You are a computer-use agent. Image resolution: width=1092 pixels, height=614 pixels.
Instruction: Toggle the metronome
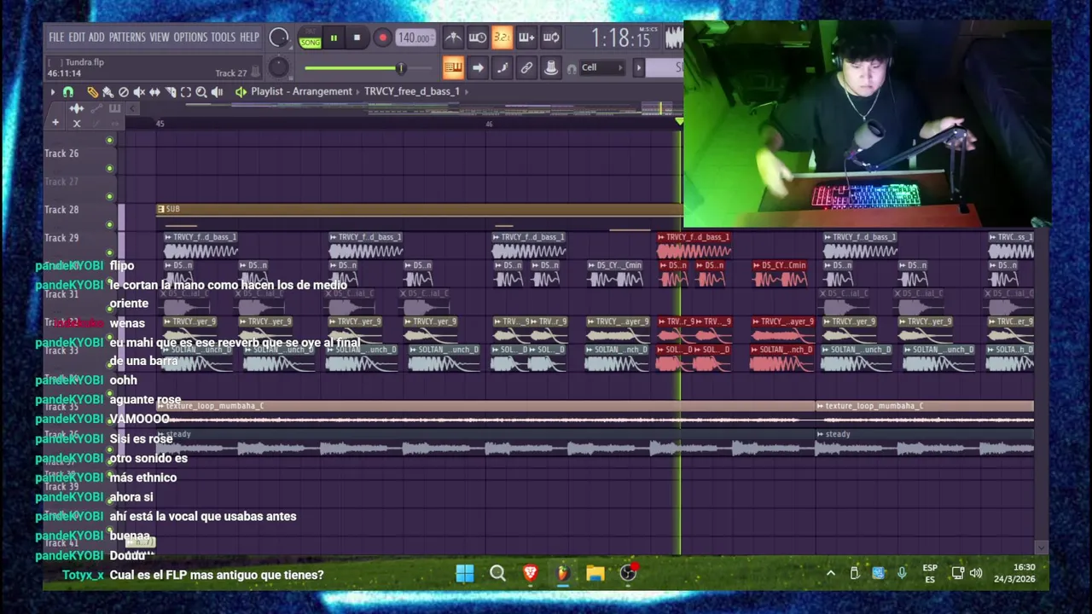(x=453, y=38)
